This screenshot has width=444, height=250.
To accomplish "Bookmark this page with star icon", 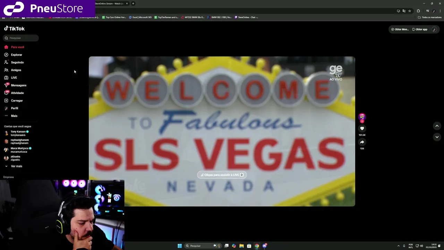I will 410,11.
